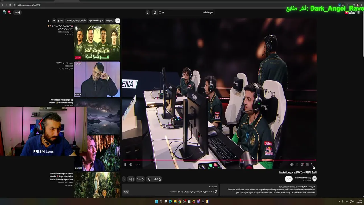This screenshot has height=205, width=364.
Task: Launch Microsoft Edge from the taskbar
Action: pos(170,202)
